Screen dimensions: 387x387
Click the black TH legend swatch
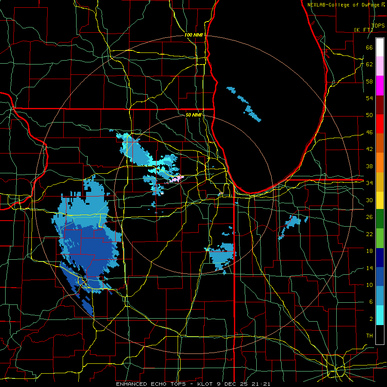tap(380, 335)
